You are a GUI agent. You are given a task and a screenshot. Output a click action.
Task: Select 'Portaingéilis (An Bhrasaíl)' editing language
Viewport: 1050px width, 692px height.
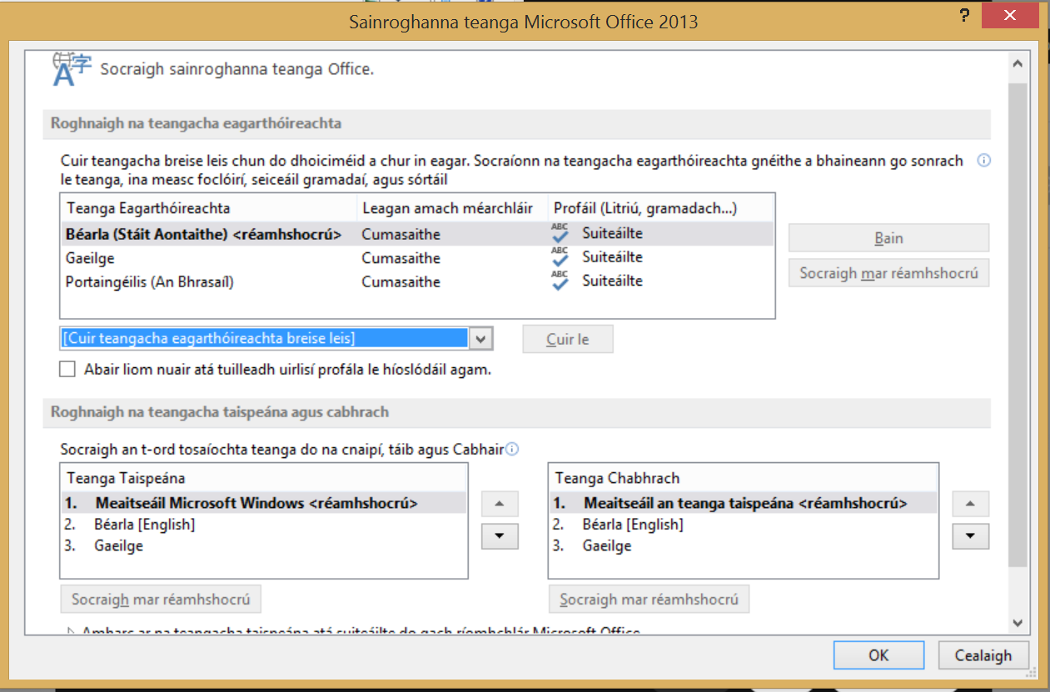(x=417, y=281)
